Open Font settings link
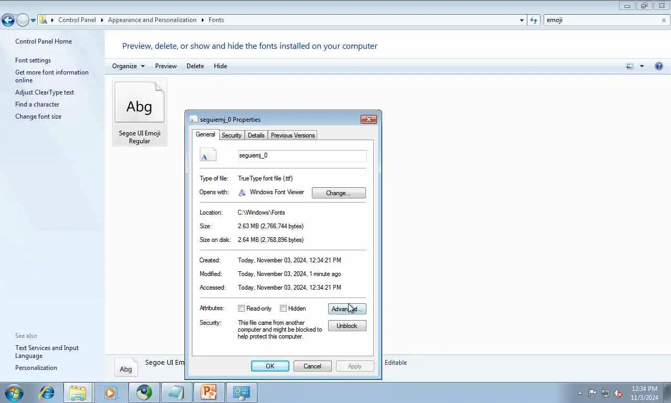 pyautogui.click(x=33, y=60)
